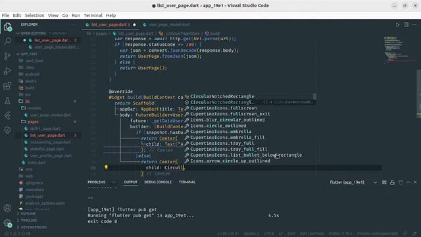Close the bottom panel

tap(415, 182)
